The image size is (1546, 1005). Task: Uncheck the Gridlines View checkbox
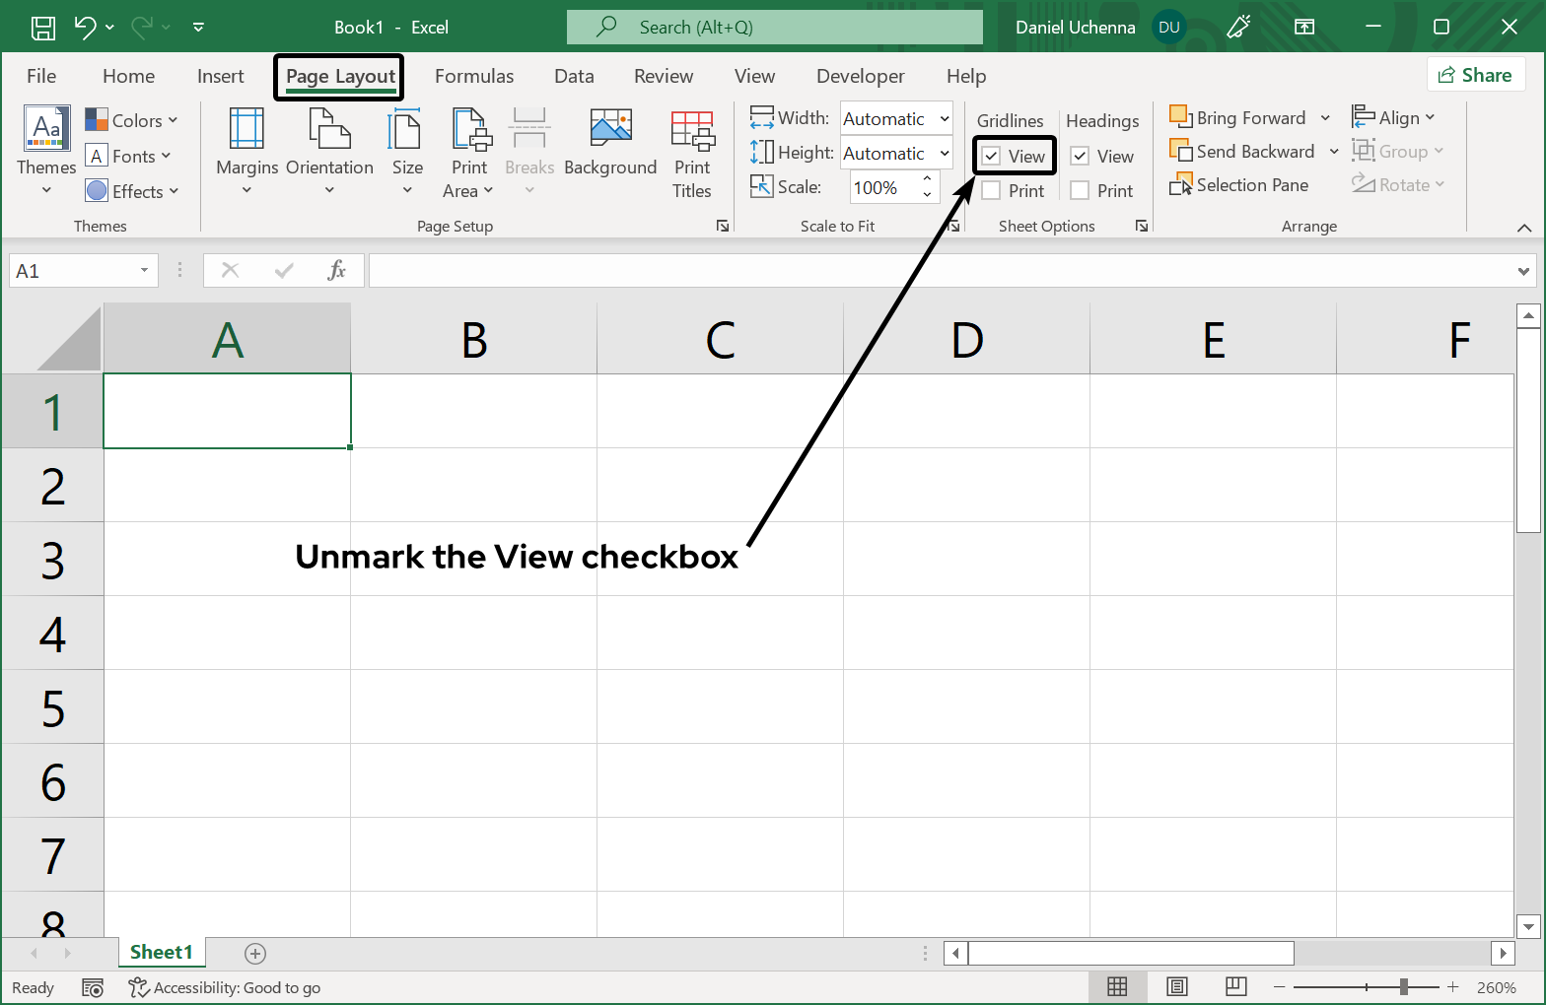(x=992, y=157)
